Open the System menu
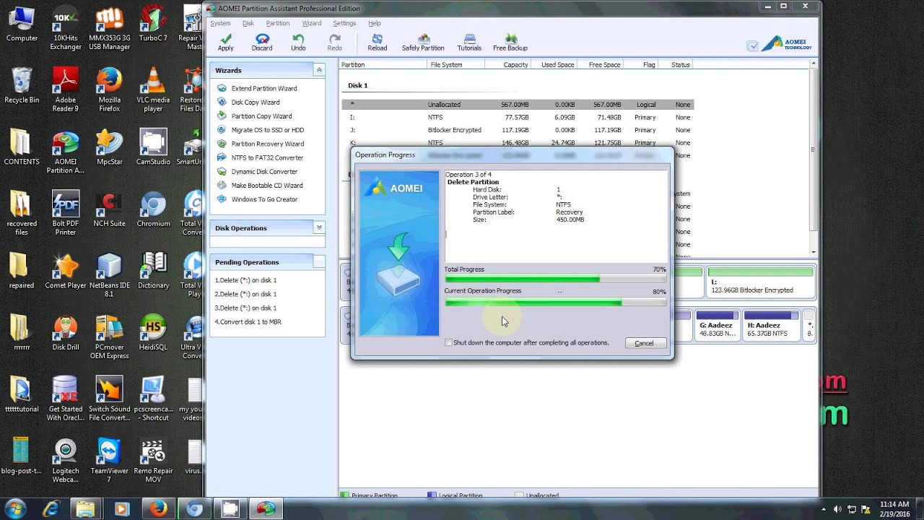The height and width of the screenshot is (520, 924). (220, 23)
